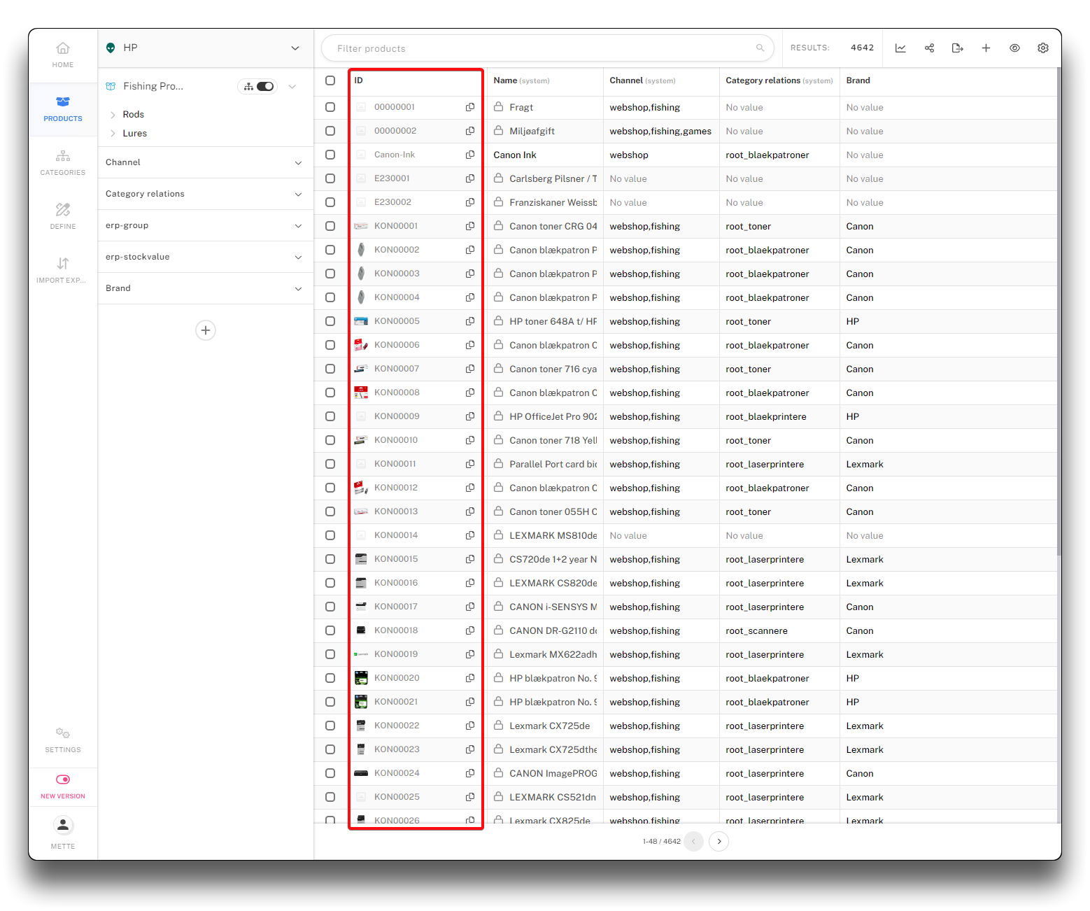1090x911 pixels.
Task: Click search magnifier in filter bar
Action: [x=760, y=48]
